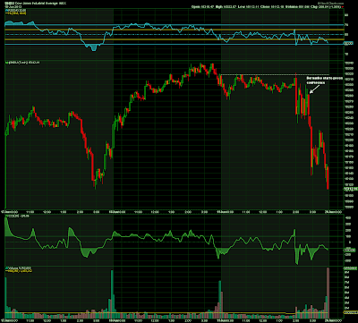Click the Chg percent value in header
This screenshot has height=323, width=358.
pos(334,6)
